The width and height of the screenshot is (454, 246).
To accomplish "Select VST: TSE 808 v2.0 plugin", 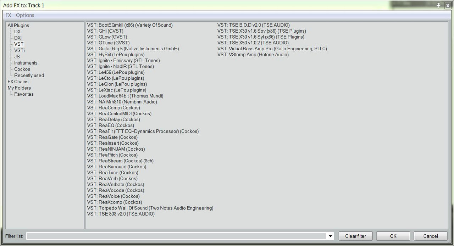I will [121, 214].
